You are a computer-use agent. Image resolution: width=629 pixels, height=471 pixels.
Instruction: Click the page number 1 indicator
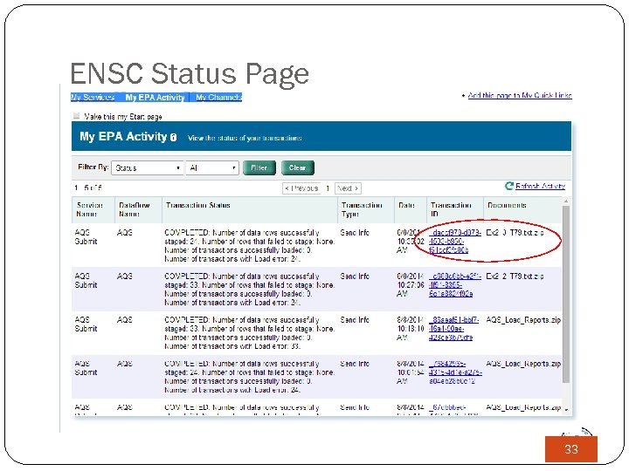point(328,188)
